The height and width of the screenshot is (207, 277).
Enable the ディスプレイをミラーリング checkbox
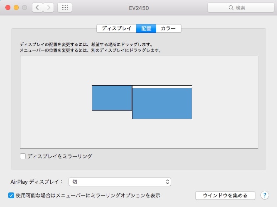tap(23, 156)
